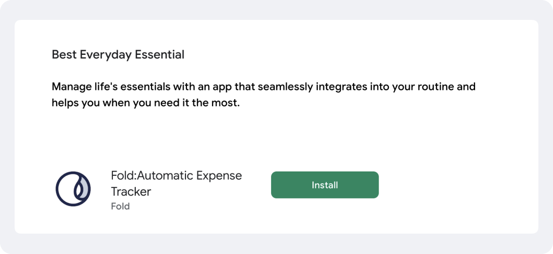The image size is (553, 254).
Task: Click the Fold app logo icon
Action: (73, 189)
